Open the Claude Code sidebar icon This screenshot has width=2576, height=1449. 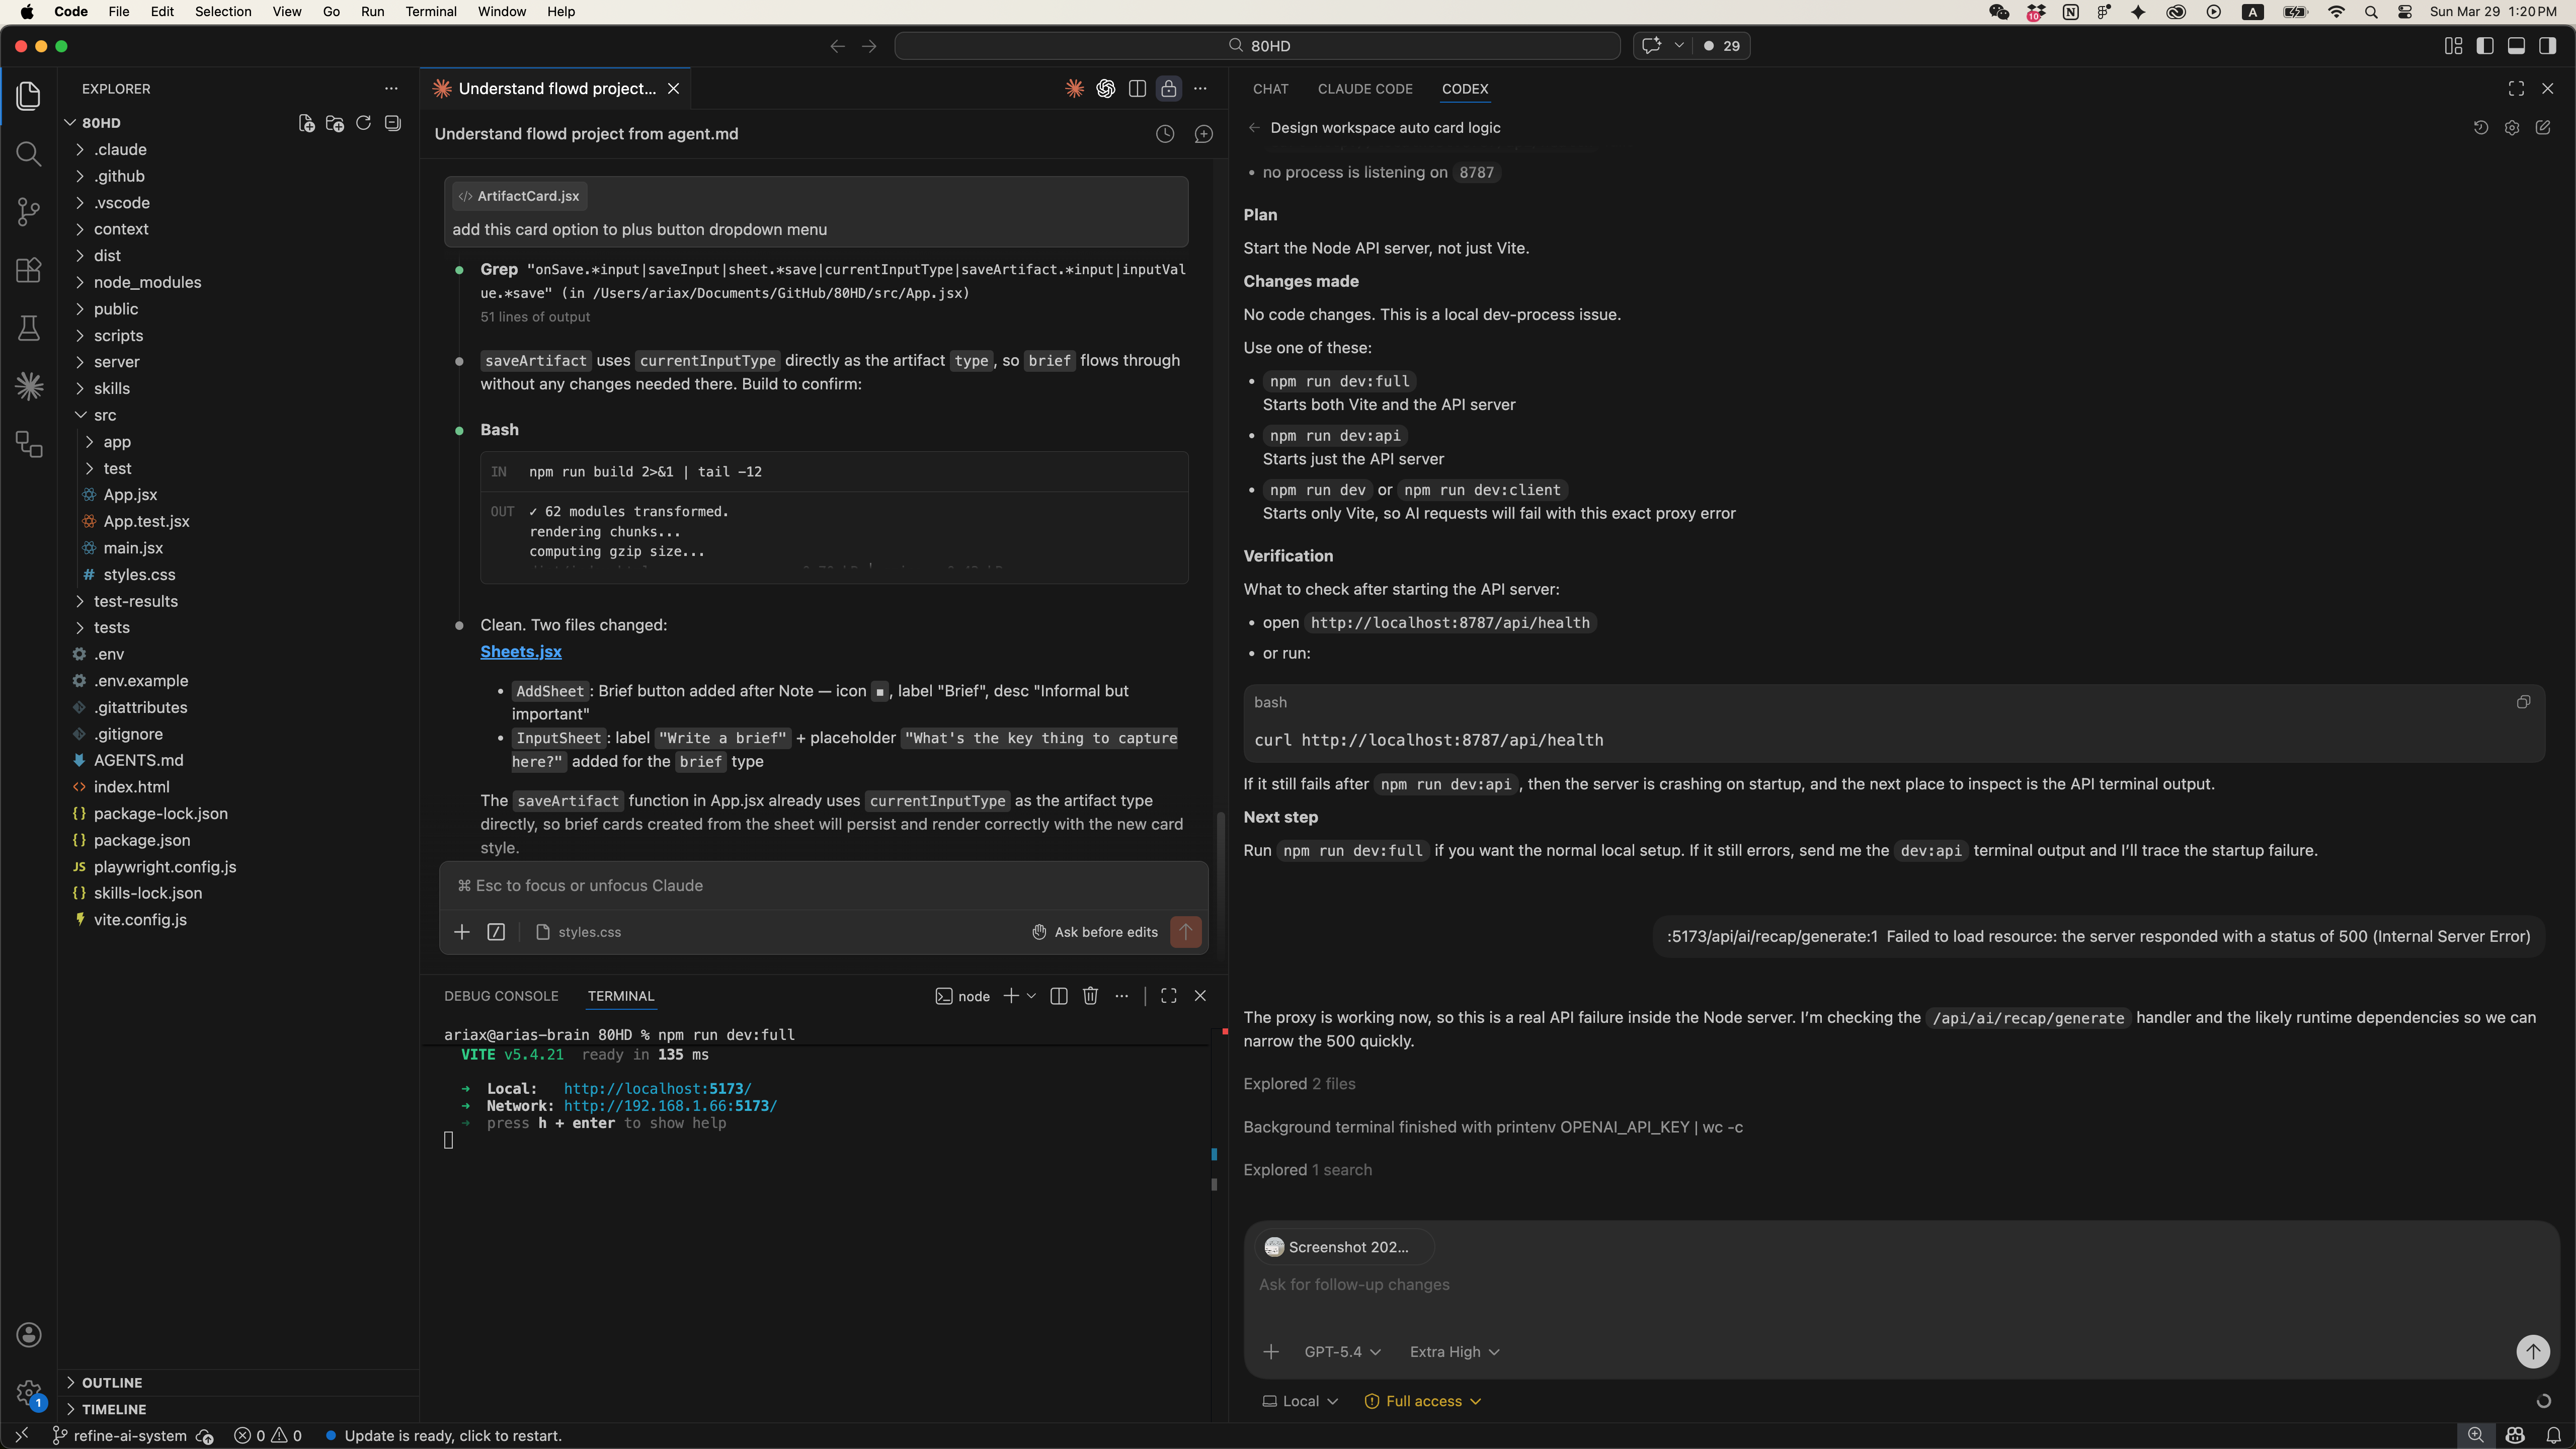(29, 386)
